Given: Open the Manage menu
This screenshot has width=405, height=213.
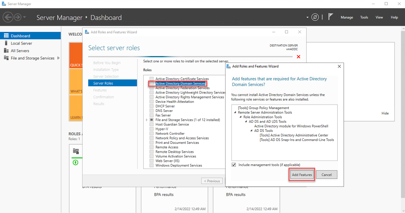Looking at the screenshot, I should coord(347,17).
